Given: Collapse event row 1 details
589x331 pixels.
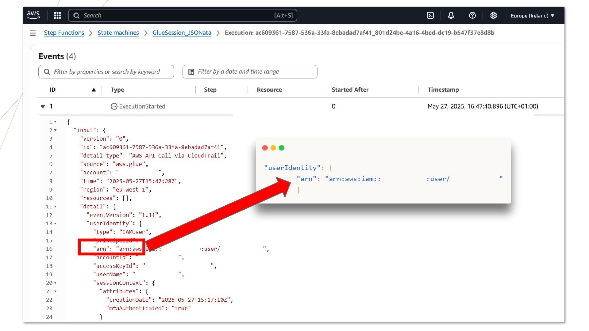Looking at the screenshot, I should [43, 106].
